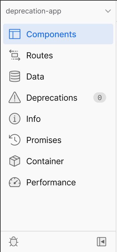Click the Container box icon
Image resolution: width=117 pixels, height=252 pixels.
pos(15,161)
